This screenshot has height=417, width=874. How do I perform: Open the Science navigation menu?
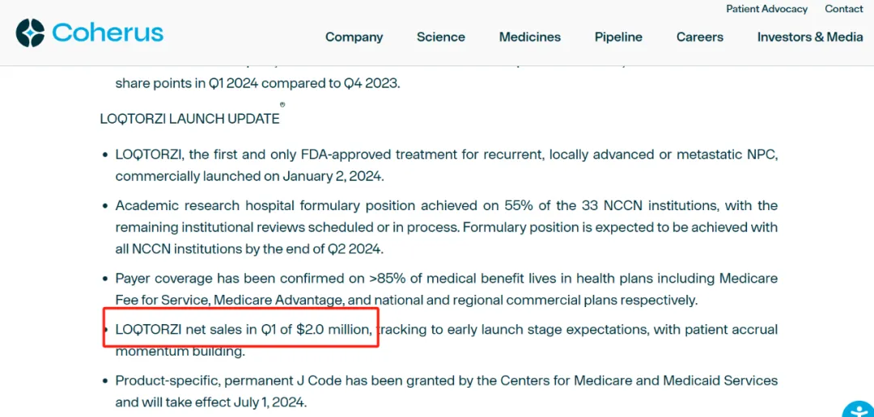point(440,37)
